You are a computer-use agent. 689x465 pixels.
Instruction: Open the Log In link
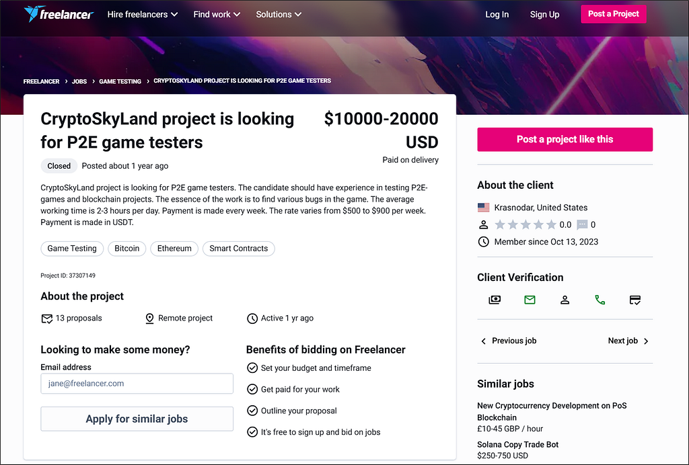(497, 15)
